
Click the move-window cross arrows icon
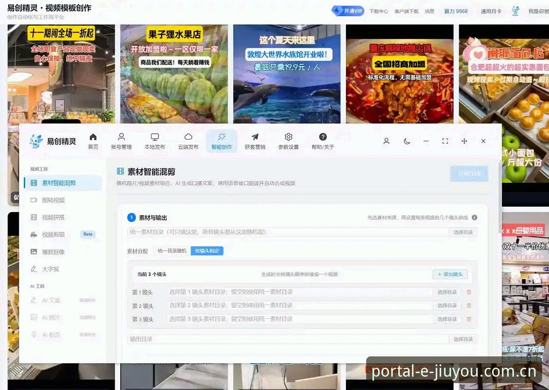(x=465, y=141)
